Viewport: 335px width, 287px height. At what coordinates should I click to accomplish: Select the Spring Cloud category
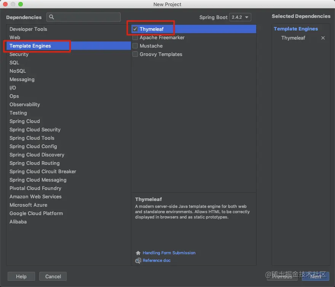coord(69,121)
